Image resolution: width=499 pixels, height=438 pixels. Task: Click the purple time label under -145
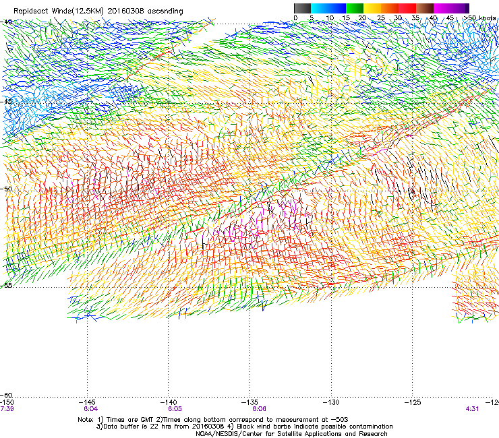(91, 409)
